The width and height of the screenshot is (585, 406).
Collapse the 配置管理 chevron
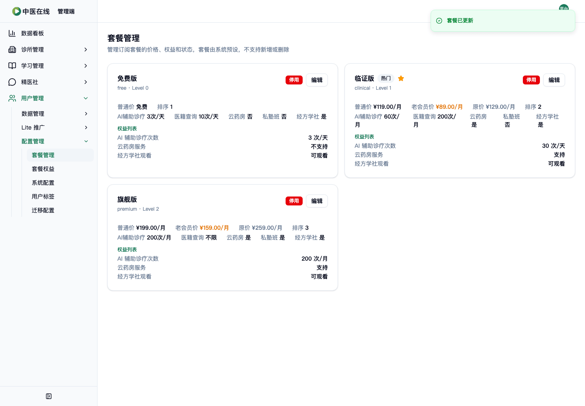click(x=86, y=141)
